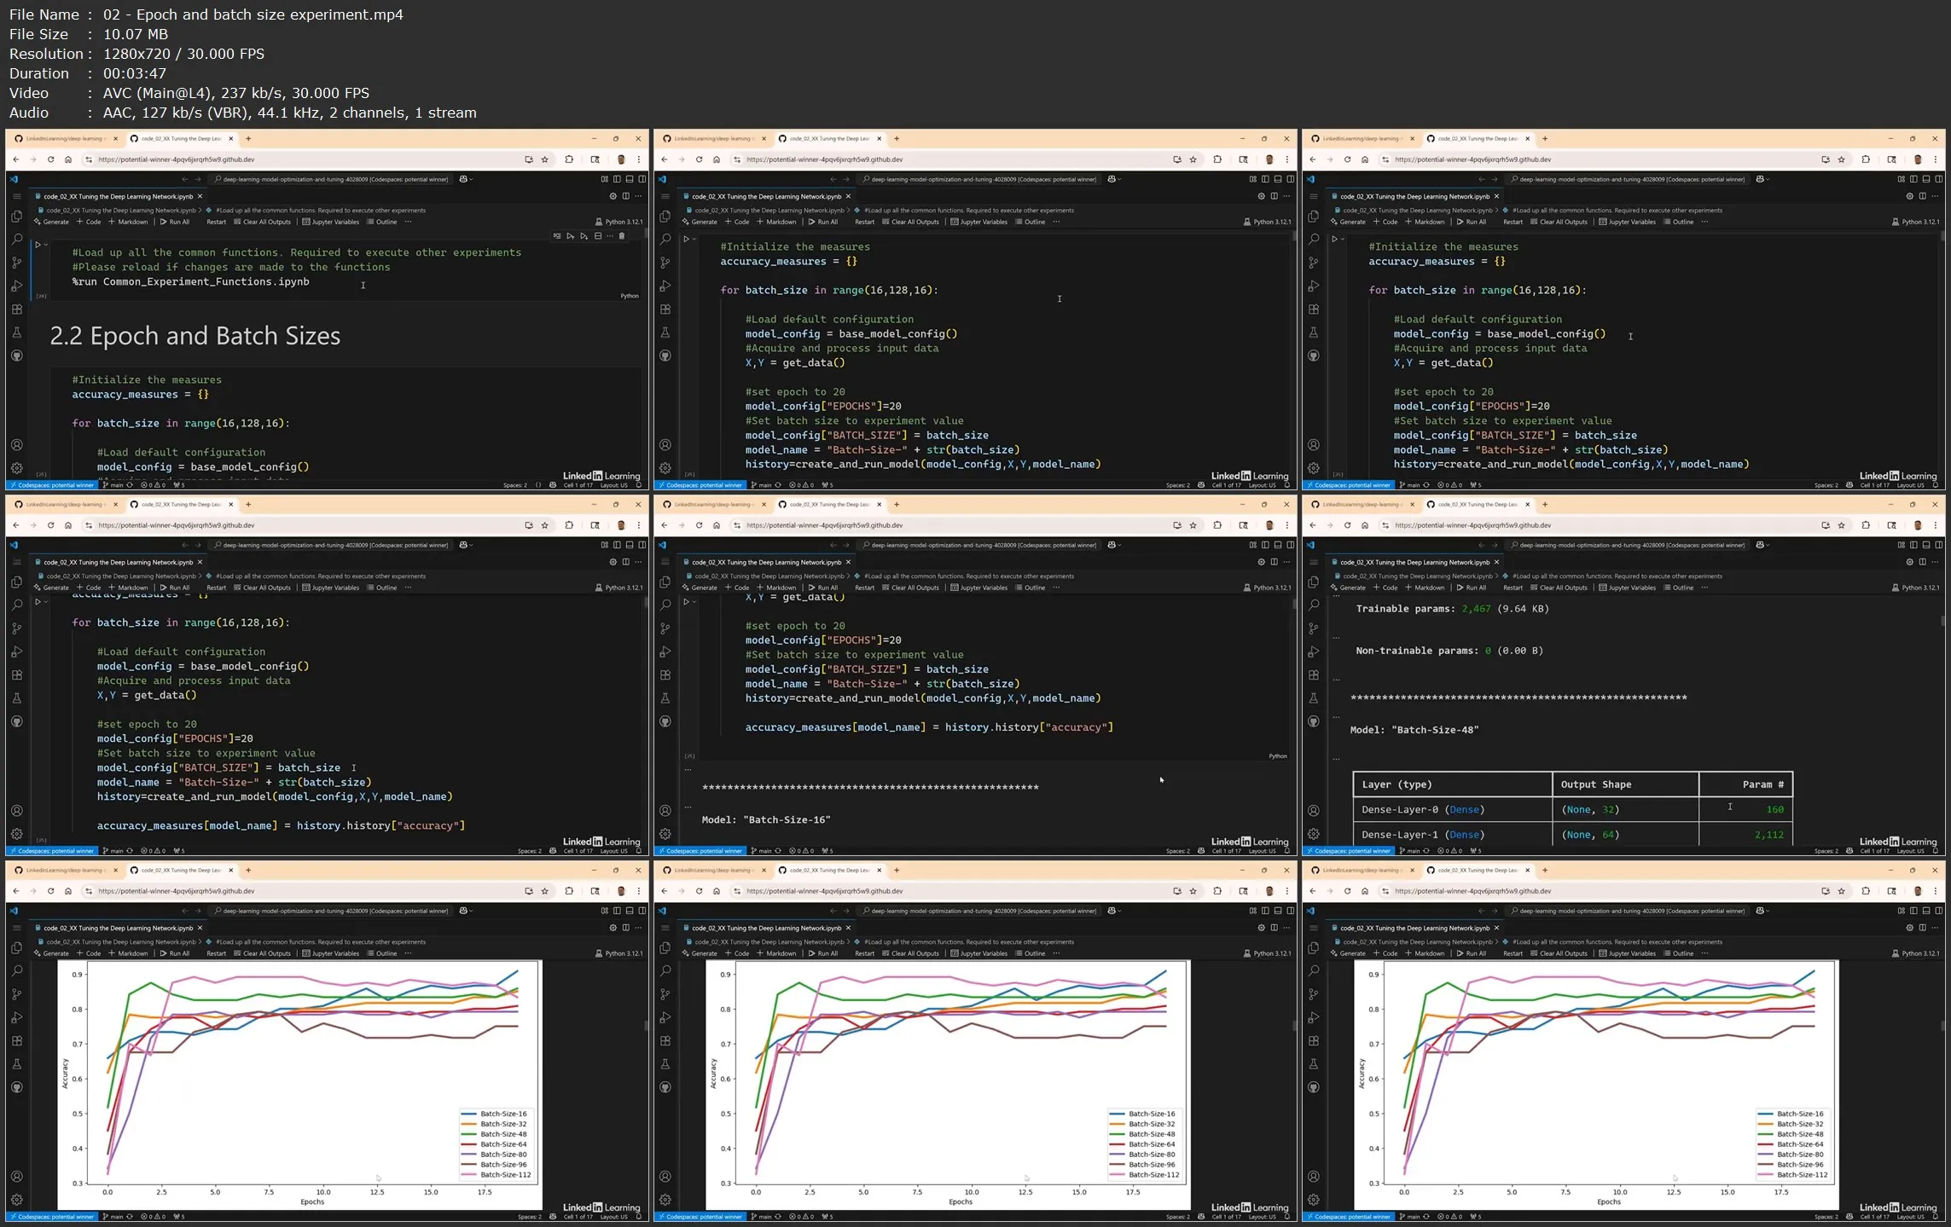Toggle Primary Side Bar in Epoch heading frame
This screenshot has height=1227, width=1951.
tap(617, 179)
